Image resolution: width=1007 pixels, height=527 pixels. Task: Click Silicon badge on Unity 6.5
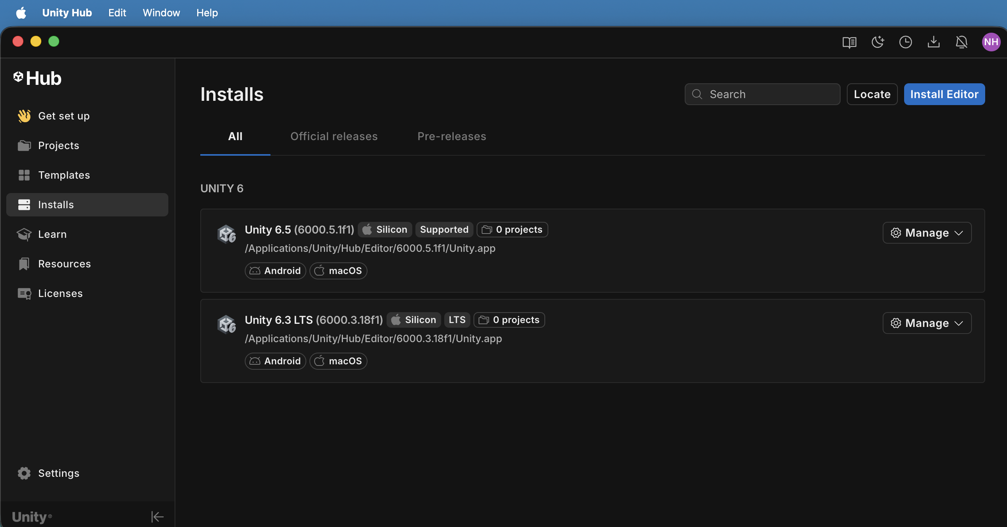pyautogui.click(x=385, y=230)
